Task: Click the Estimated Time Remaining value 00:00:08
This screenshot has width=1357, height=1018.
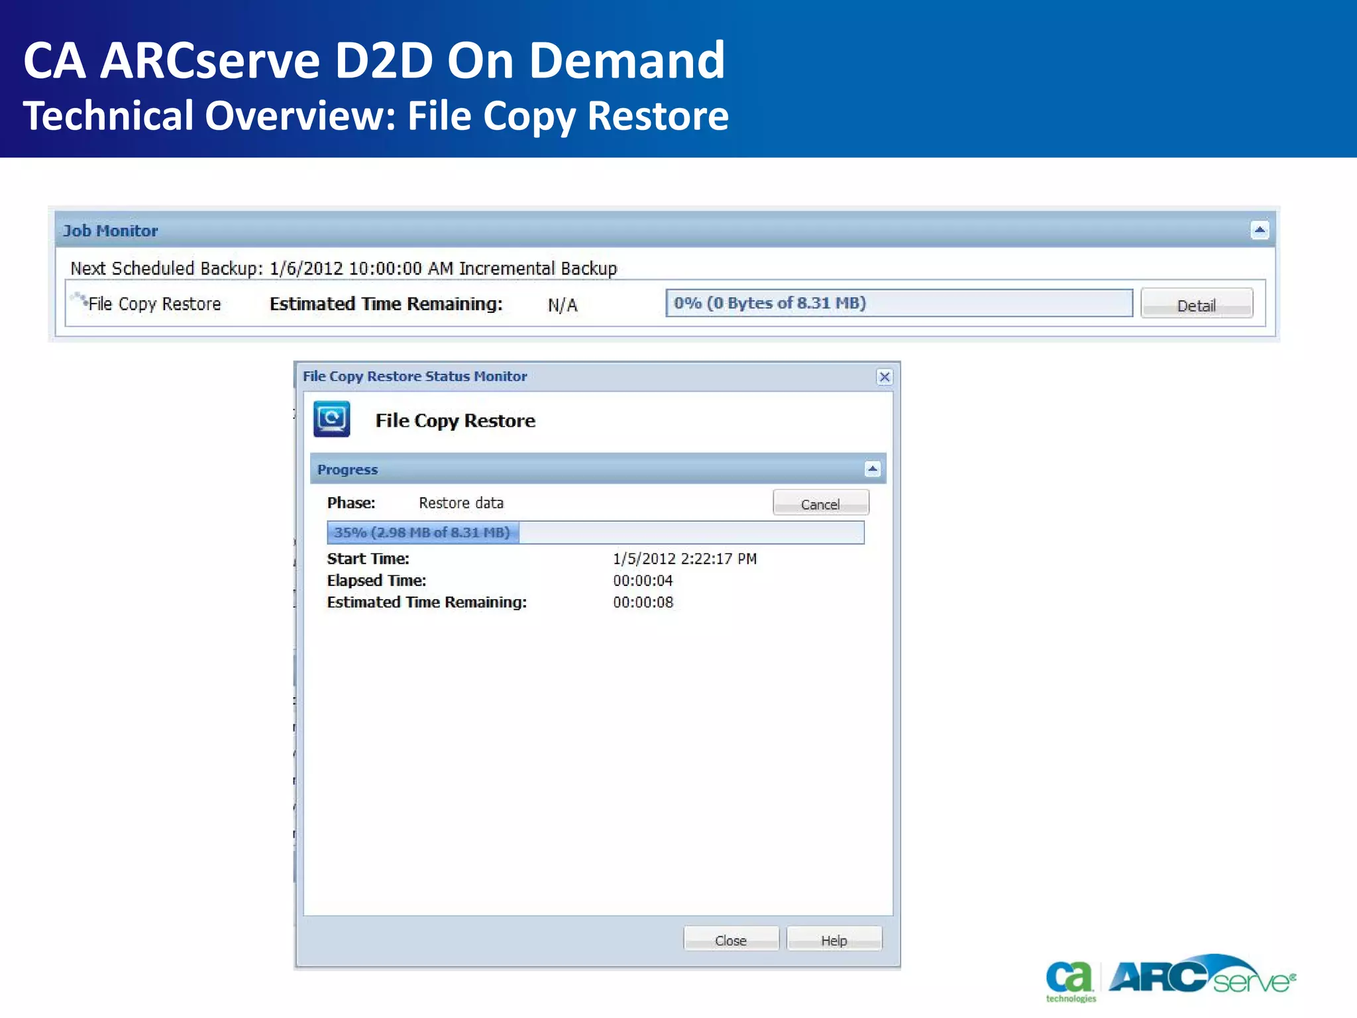Action: click(x=643, y=602)
